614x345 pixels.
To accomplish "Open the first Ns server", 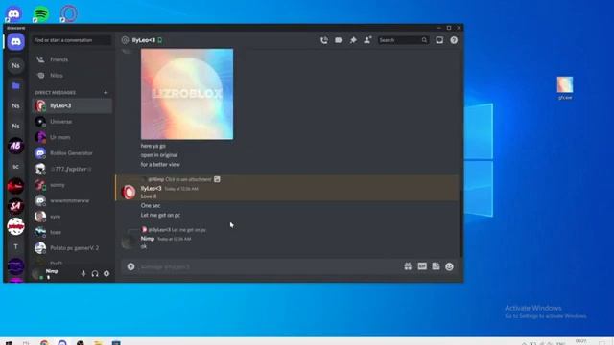I will pos(15,66).
